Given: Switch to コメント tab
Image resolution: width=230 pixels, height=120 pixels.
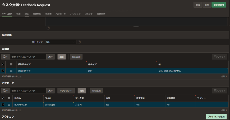Looking at the screenshot, I should tap(89, 14).
